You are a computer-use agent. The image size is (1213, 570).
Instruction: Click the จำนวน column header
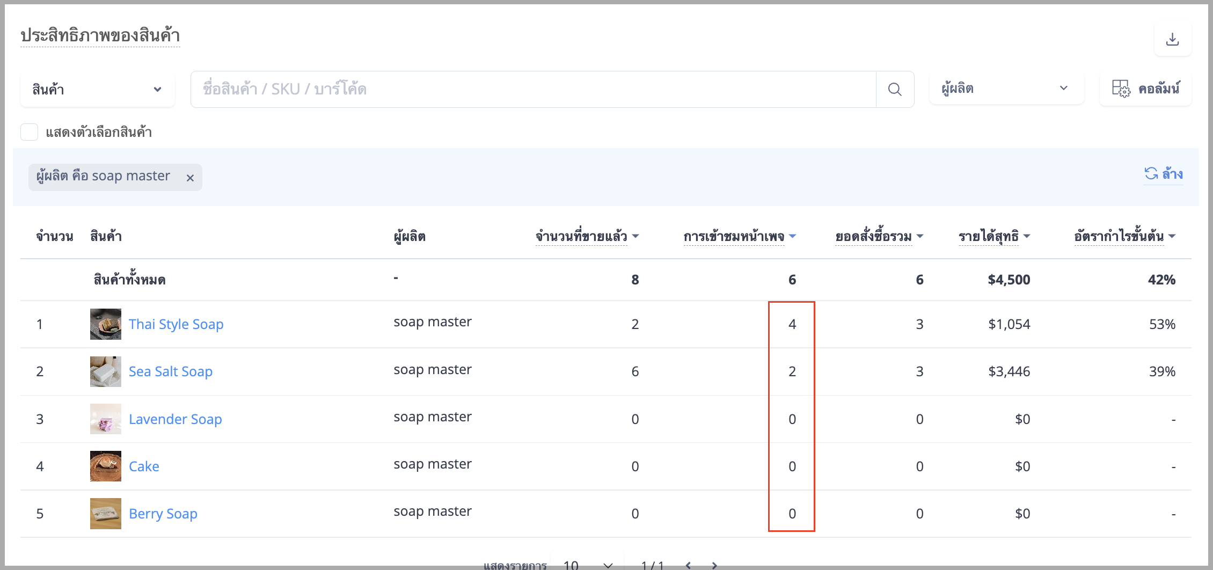pyautogui.click(x=55, y=236)
